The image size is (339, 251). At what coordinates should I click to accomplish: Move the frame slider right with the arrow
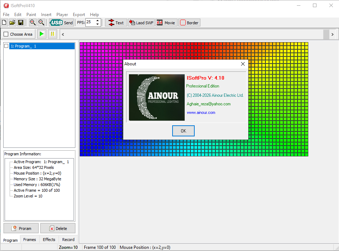(332, 34)
